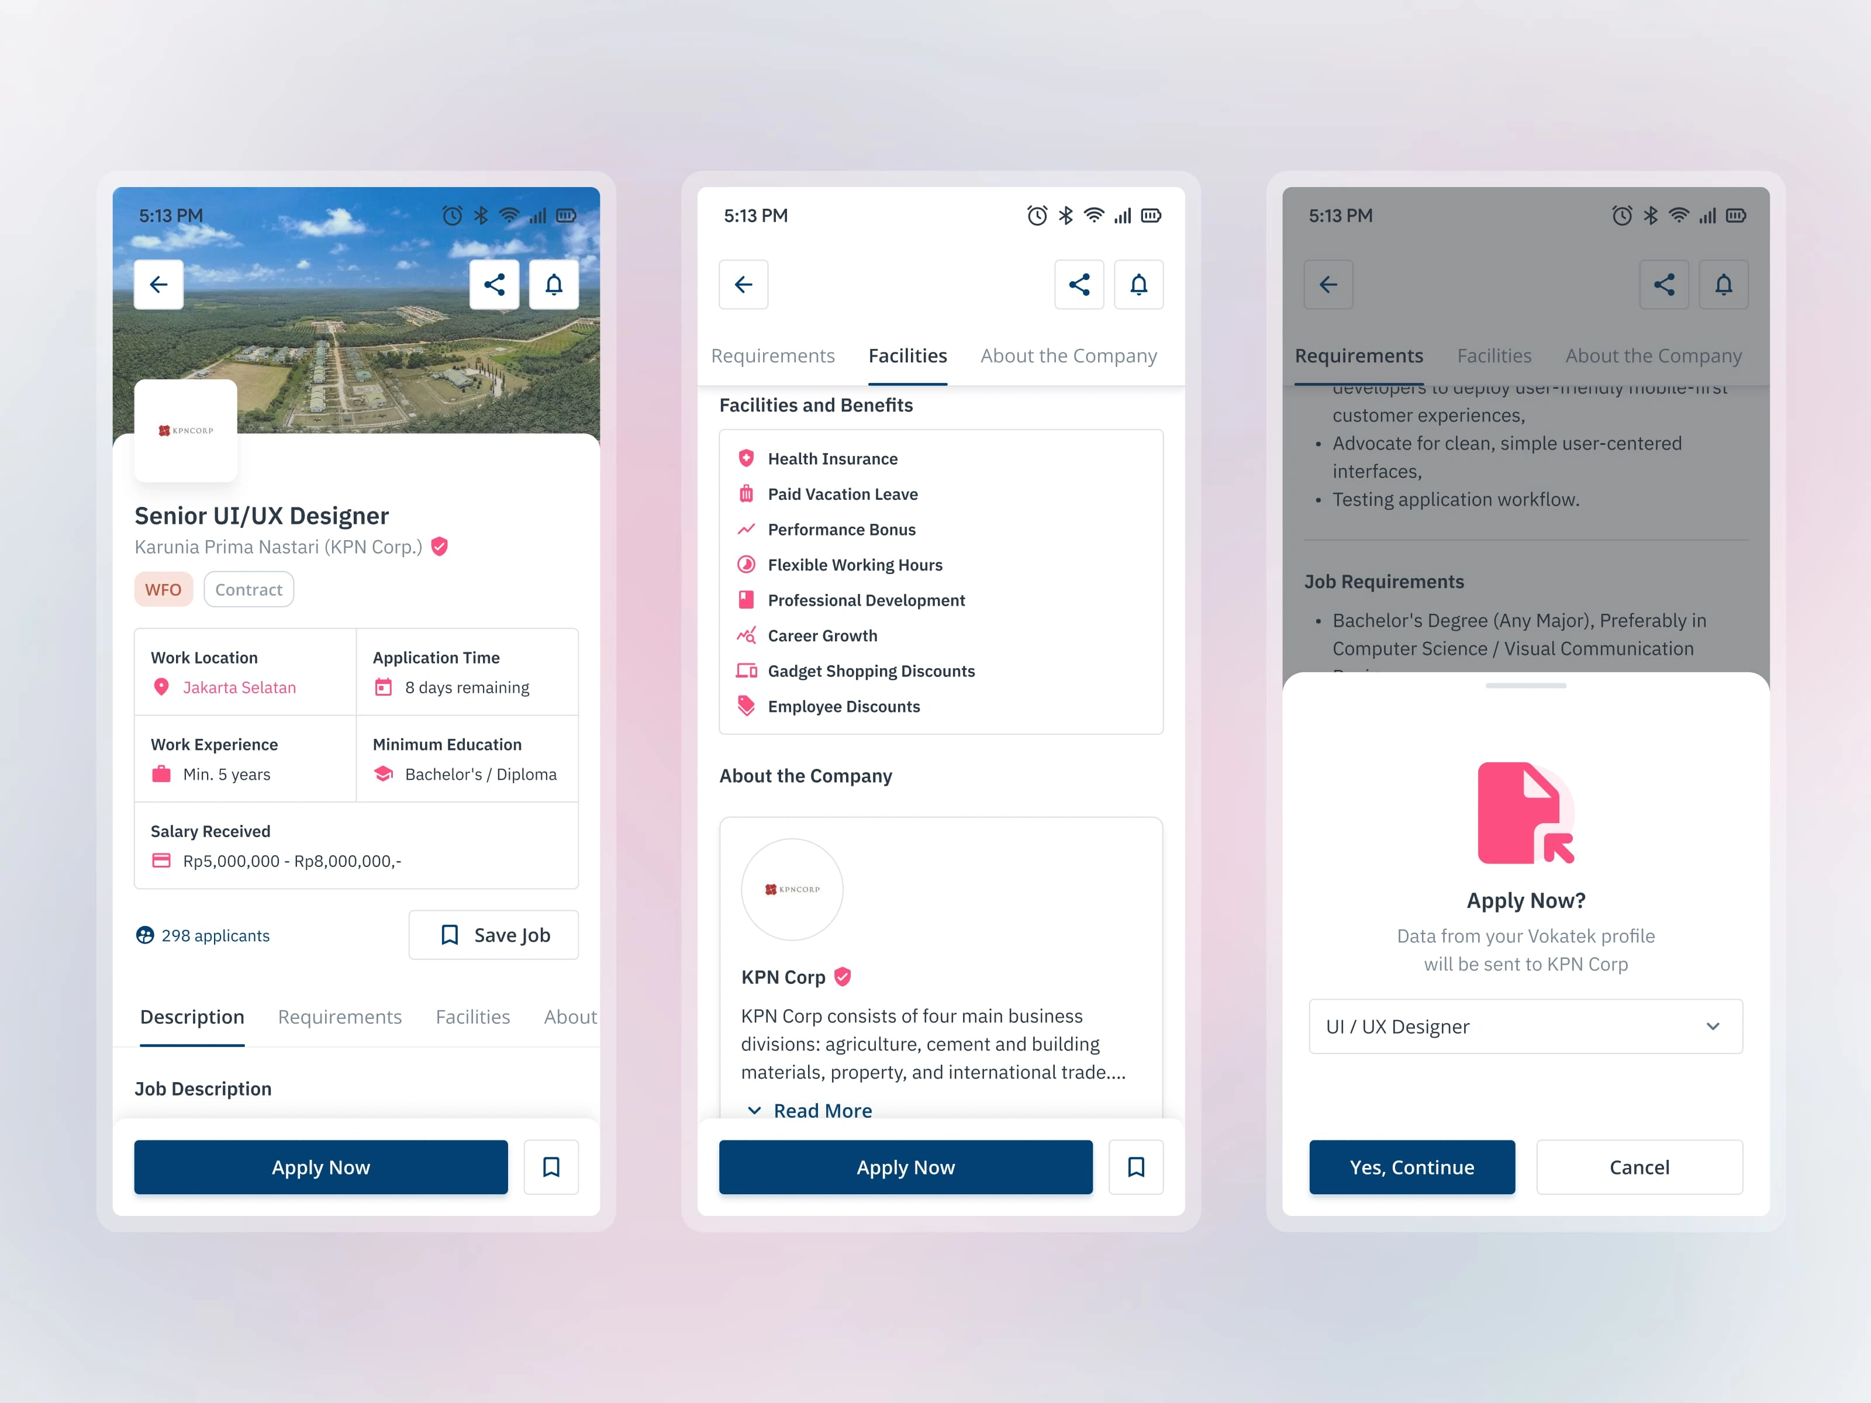1871x1403 pixels.
Task: Click Yes Continue in the apply confirmation modal
Action: 1410,1166
